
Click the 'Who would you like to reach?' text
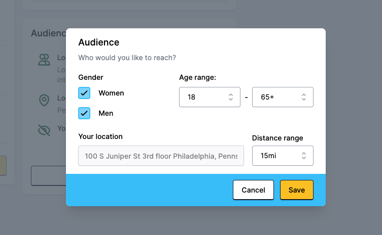127,58
